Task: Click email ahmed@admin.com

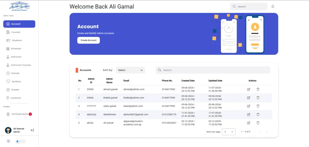Action: [x=134, y=89]
